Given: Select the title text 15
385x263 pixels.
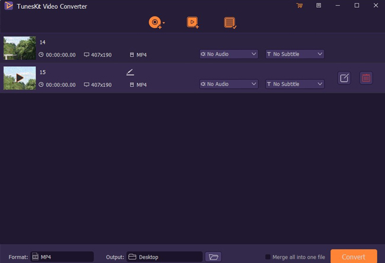Looking at the screenshot, I should tap(43, 72).
